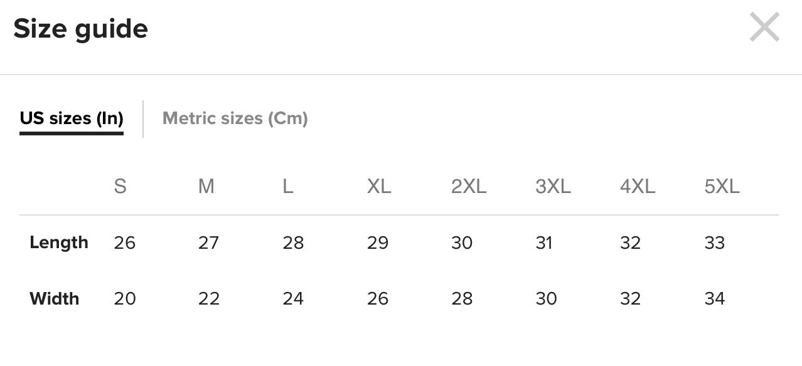
Task: Click the XL column header
Action: click(379, 186)
